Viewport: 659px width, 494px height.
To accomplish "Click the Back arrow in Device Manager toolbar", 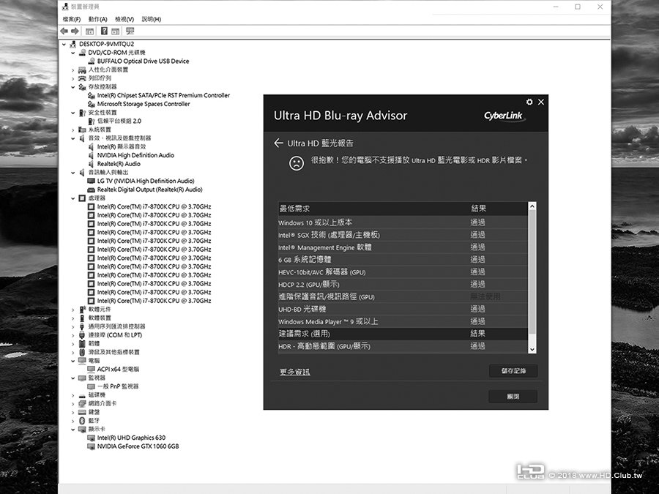I will click(64, 31).
